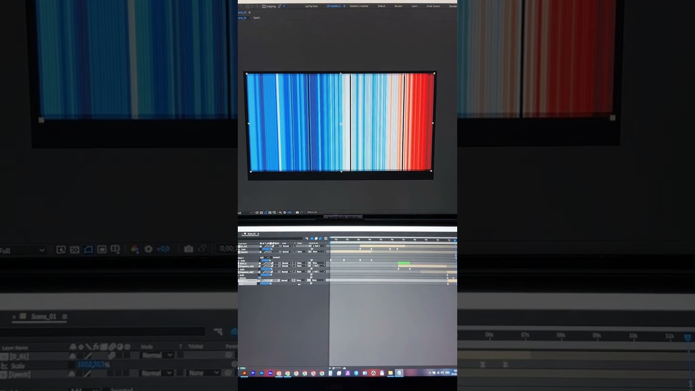Viewport: 695px width, 391px height.
Task: Toggle the shy switch of the [Spectr] layer
Action: (261, 252)
